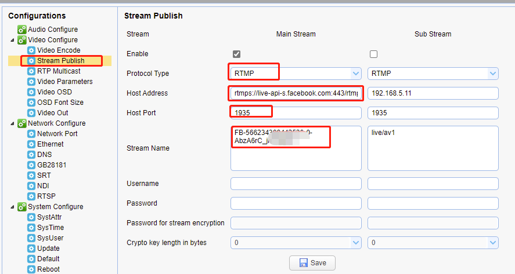Select the SRT network item

[x=44, y=176]
